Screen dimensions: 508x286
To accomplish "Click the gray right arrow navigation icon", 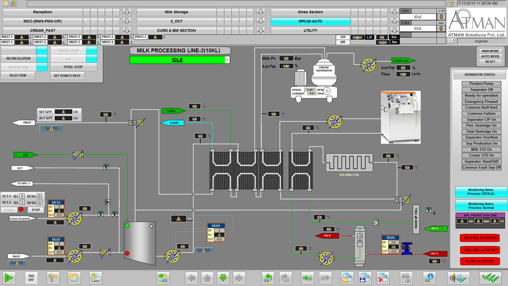I will point(239,278).
